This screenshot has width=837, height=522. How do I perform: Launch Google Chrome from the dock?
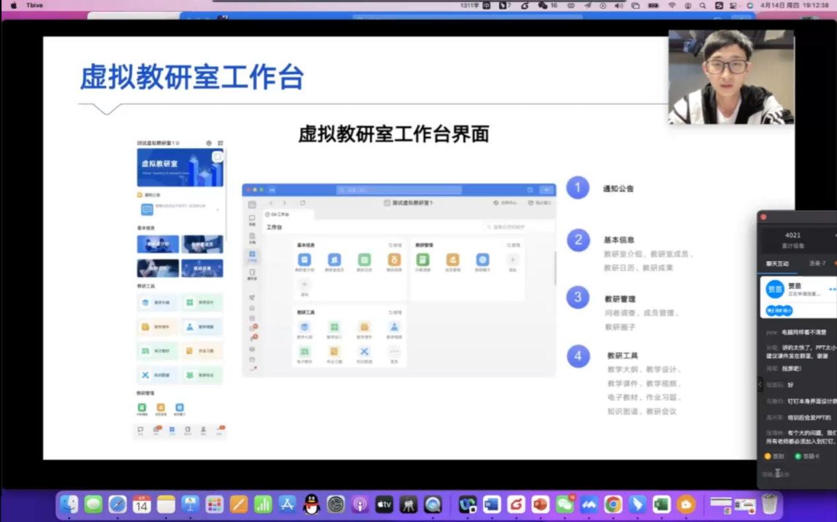[x=613, y=505]
